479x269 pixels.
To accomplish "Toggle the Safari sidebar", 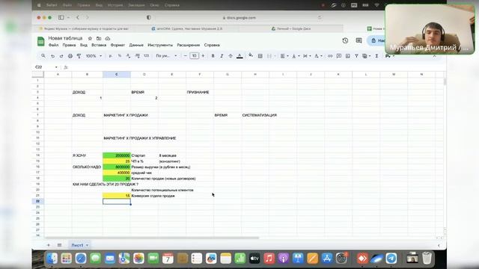I will pos(61,18).
